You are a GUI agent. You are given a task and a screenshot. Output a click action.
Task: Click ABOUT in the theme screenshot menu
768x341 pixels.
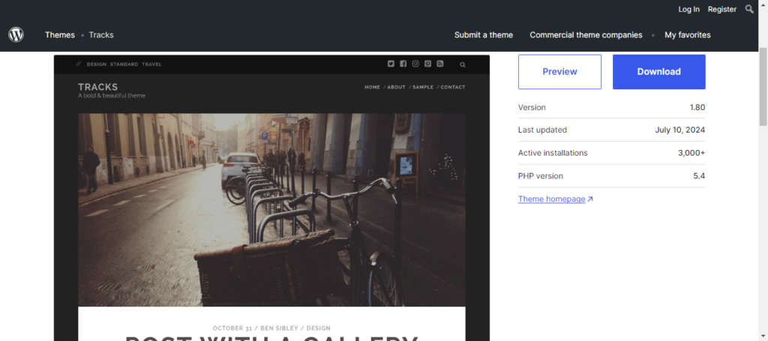click(x=396, y=87)
